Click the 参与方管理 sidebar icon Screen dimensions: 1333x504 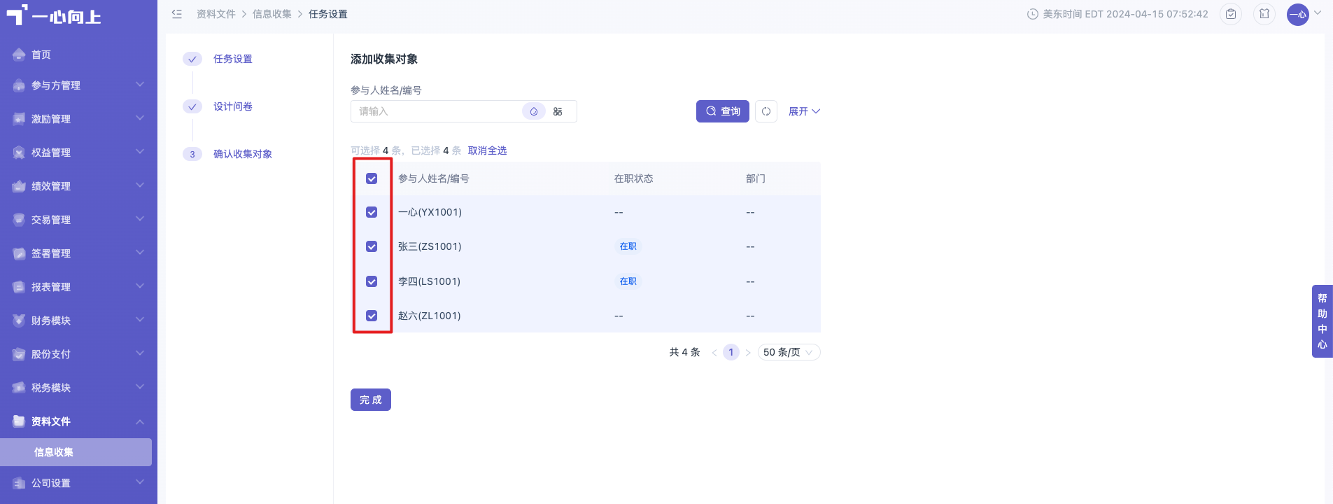point(19,85)
